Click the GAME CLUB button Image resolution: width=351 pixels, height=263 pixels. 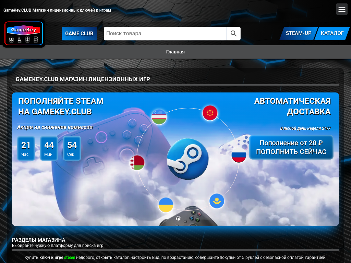tap(79, 34)
